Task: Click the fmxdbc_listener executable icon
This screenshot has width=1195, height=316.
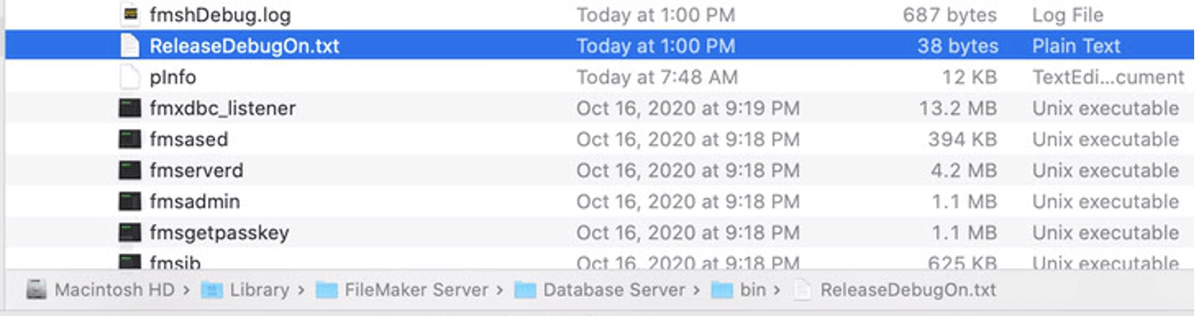Action: (129, 108)
